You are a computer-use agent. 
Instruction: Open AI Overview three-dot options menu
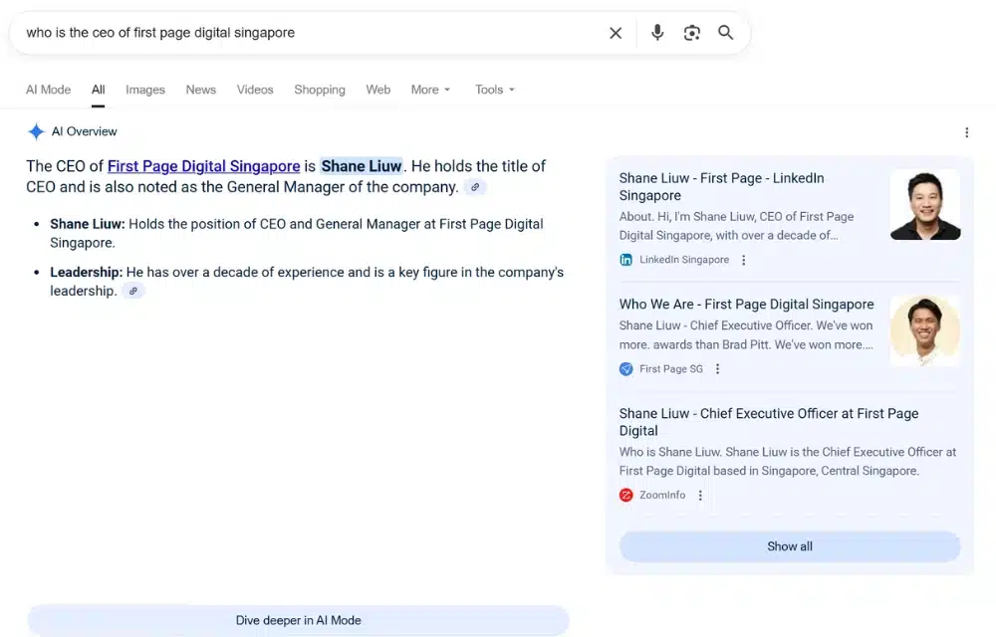coord(967,132)
